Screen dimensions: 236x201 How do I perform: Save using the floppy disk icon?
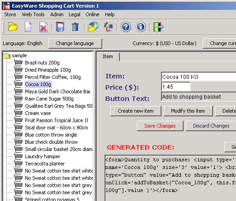click(60, 27)
